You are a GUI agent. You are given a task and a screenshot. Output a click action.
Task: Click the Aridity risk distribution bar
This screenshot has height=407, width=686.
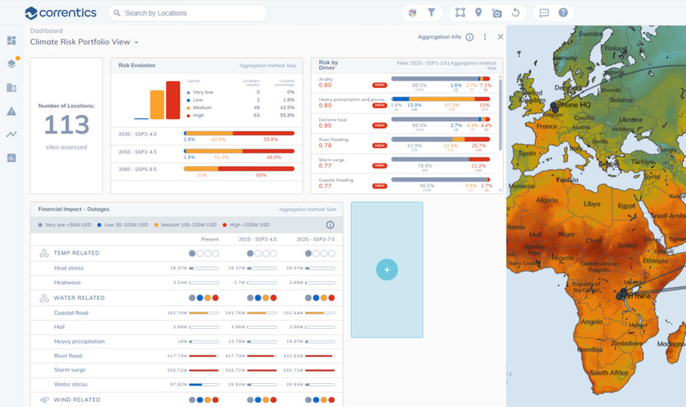(x=441, y=79)
